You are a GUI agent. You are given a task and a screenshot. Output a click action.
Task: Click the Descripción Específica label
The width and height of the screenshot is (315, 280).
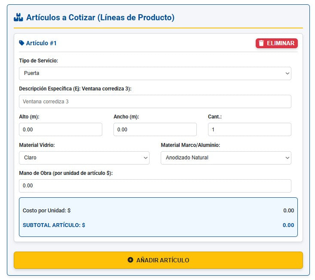click(75, 89)
